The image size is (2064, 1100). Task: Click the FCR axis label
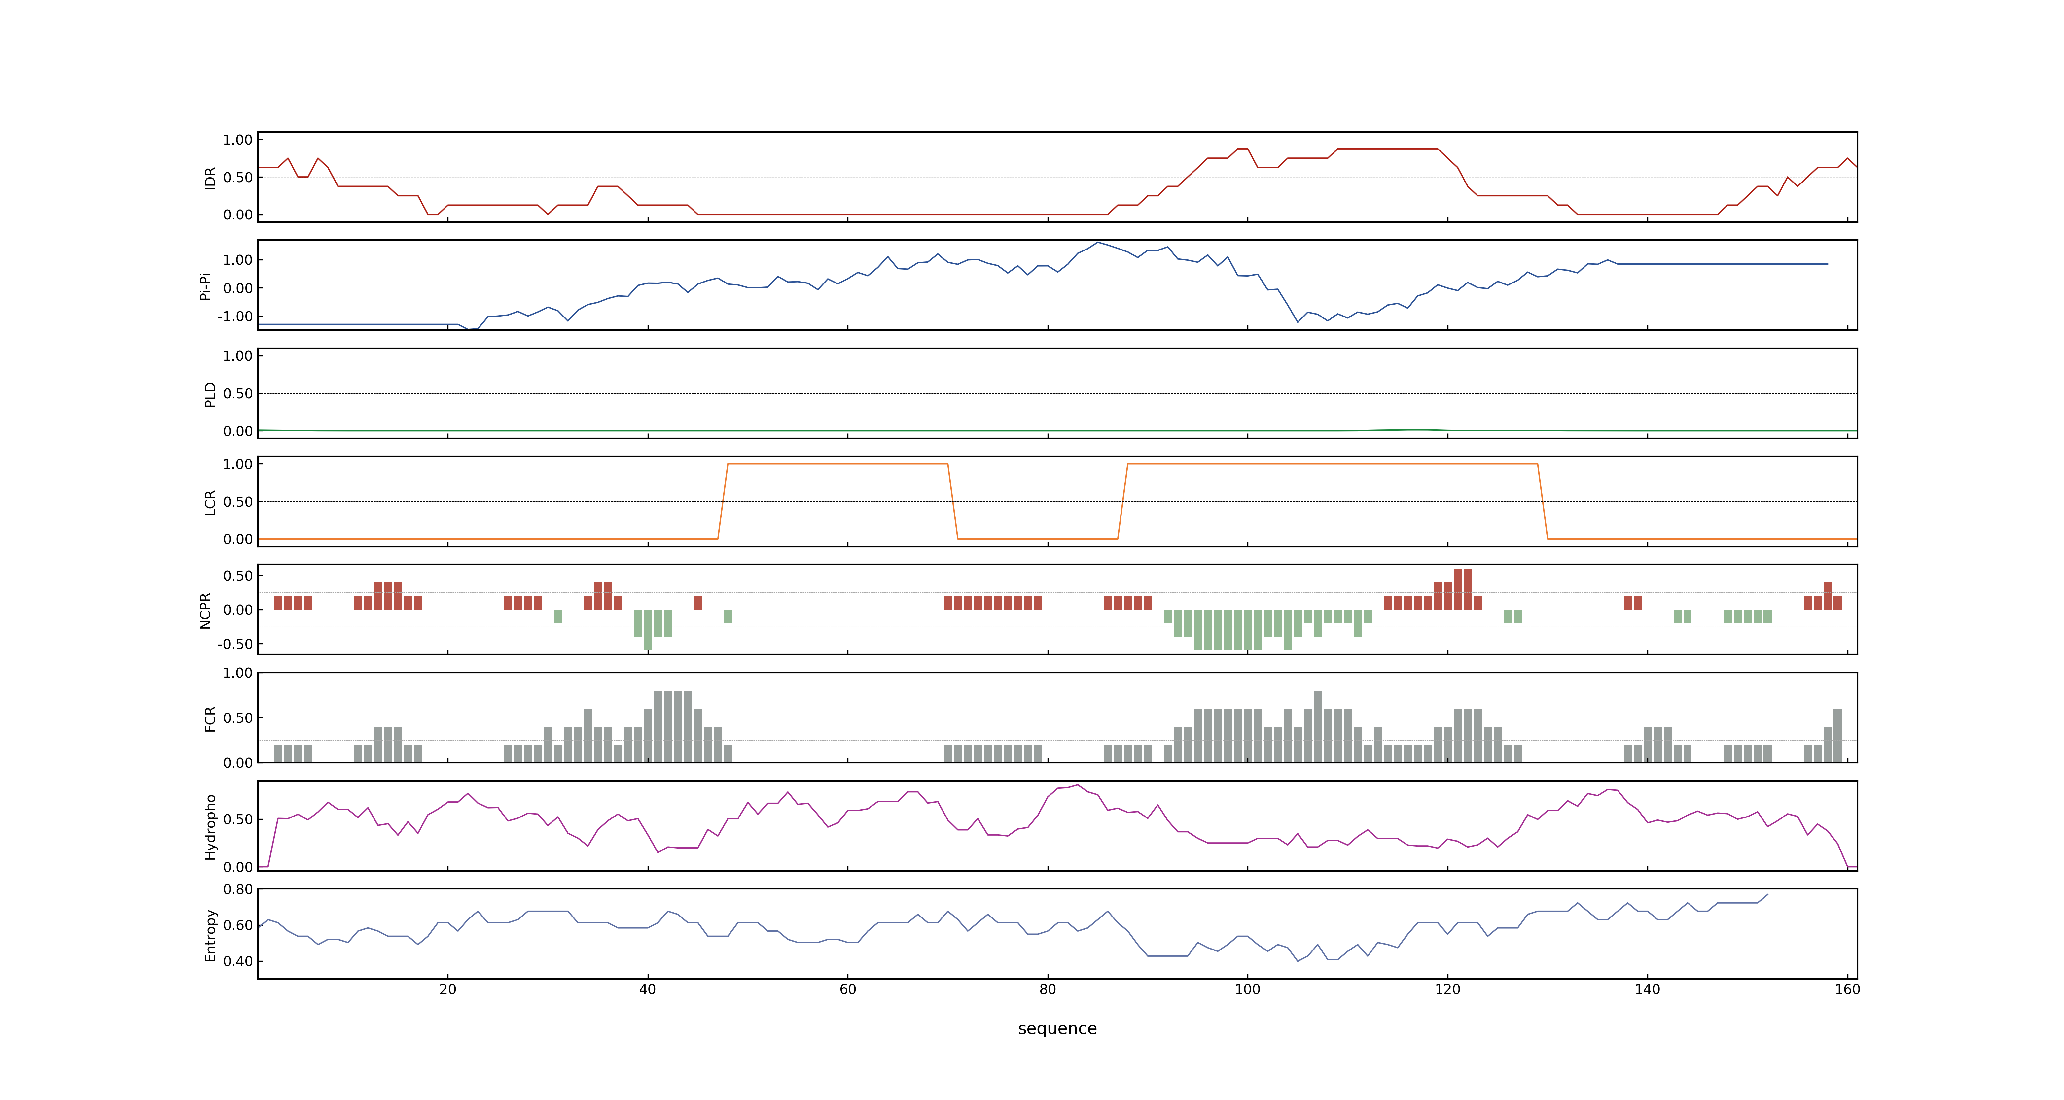[210, 719]
